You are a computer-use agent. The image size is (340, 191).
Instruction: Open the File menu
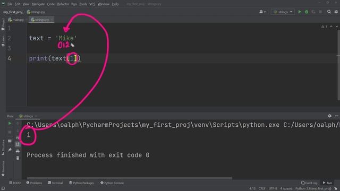10,4
